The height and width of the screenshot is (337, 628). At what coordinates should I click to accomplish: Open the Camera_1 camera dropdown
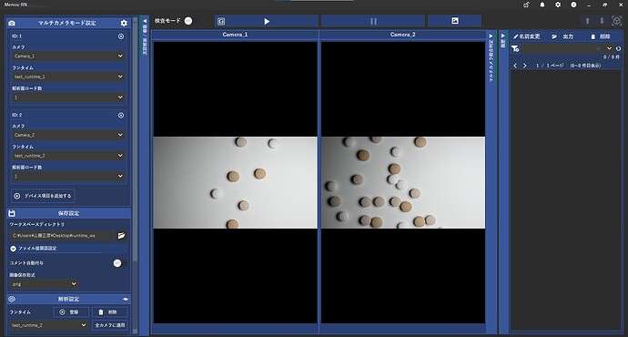pyautogui.click(x=67, y=56)
